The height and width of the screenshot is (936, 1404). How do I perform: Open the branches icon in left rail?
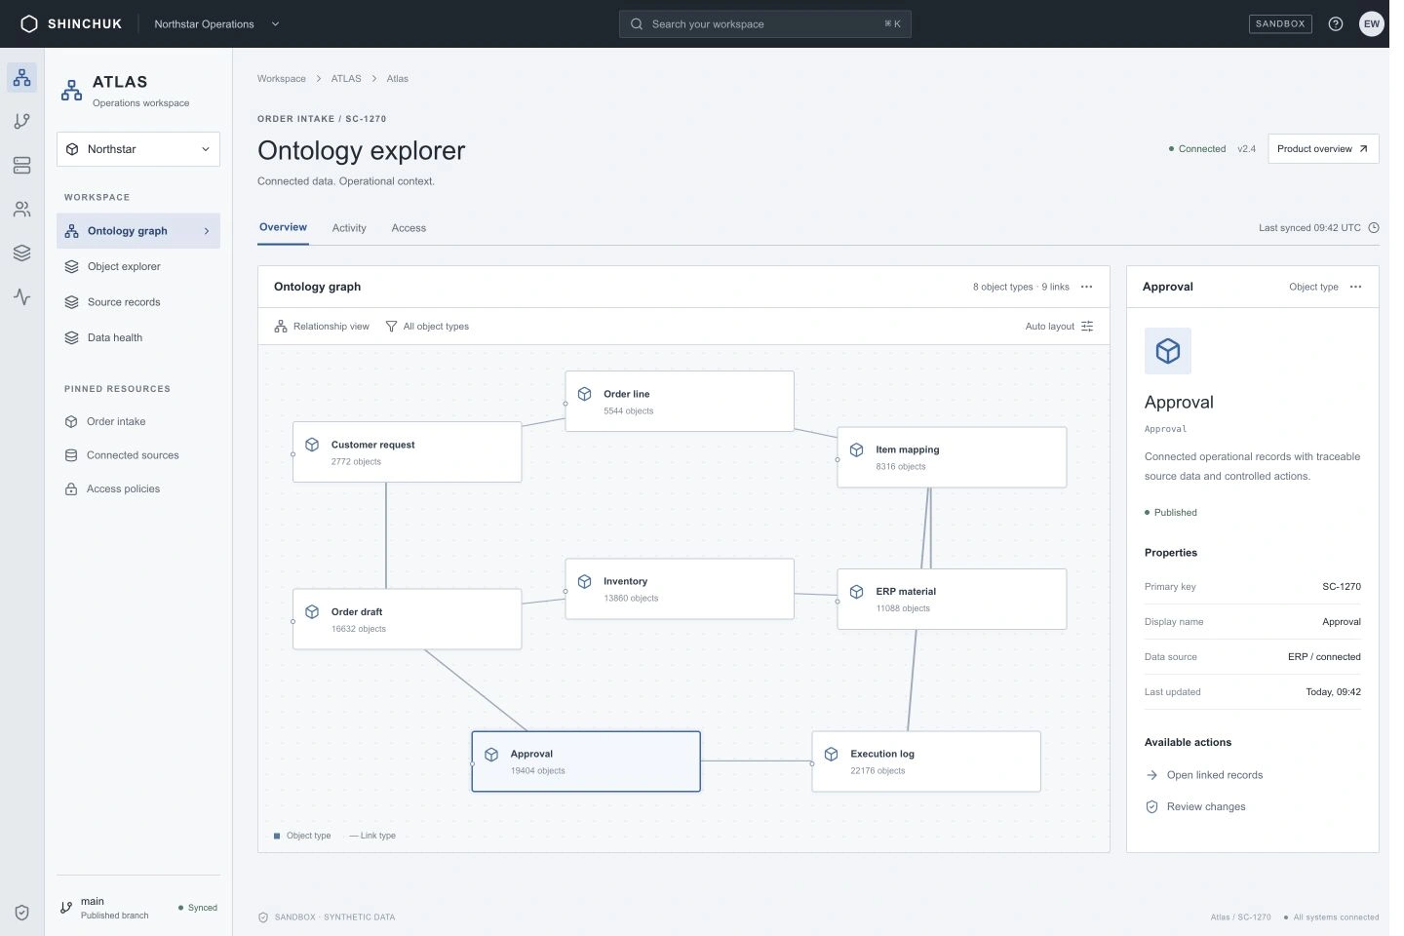coord(21,121)
